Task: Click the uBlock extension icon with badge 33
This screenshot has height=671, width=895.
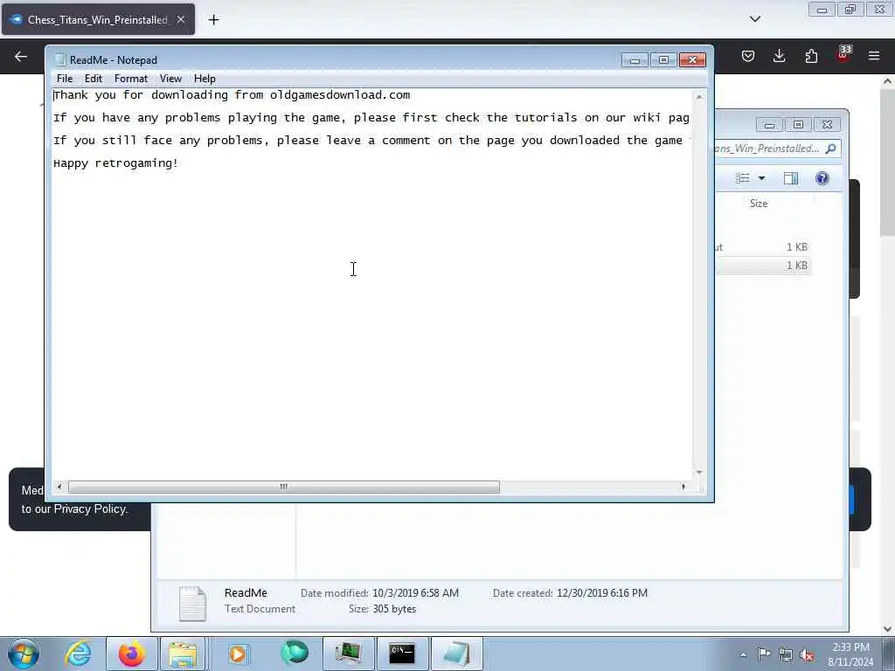Action: 843,55
